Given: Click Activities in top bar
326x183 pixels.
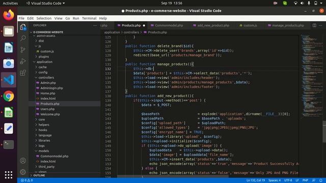Looking at the screenshot, I should pyautogui.click(x=10, y=3).
